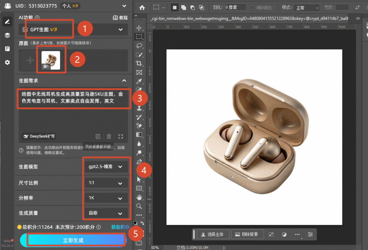Screen dimensions: 368x250
Task: Open the 生图模型 gpt2.5-精准 dropdown
Action: [x=106, y=167]
